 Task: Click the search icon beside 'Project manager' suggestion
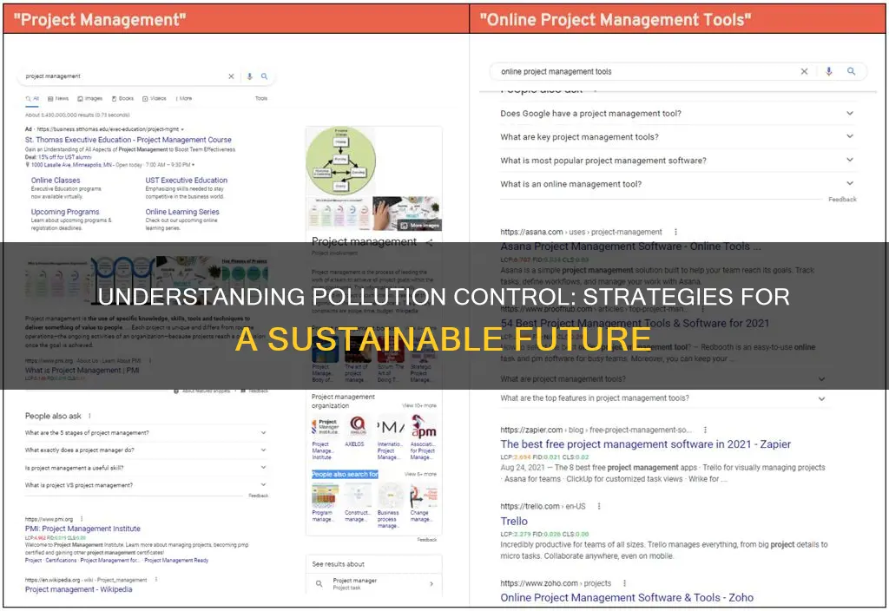[x=319, y=583]
